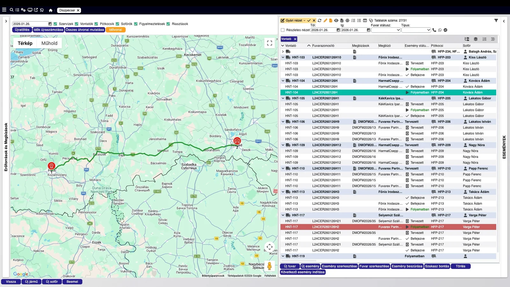The image size is (510, 287).
Task: Collapse the HNT-104 group row
Action: coord(283,81)
